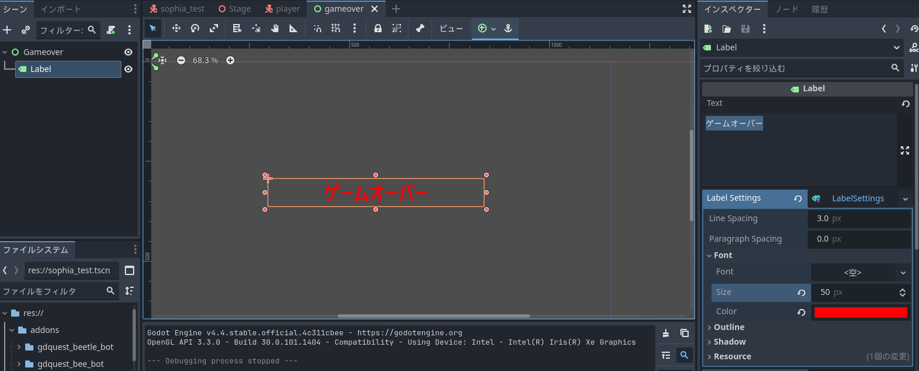Screen dimensions: 919x371
Task: Open the fullscreen text editor for Text
Action: (905, 150)
